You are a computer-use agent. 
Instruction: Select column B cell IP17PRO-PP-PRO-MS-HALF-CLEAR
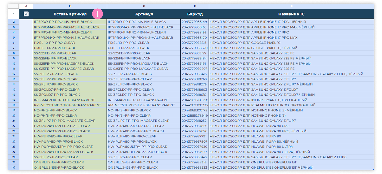(70, 32)
